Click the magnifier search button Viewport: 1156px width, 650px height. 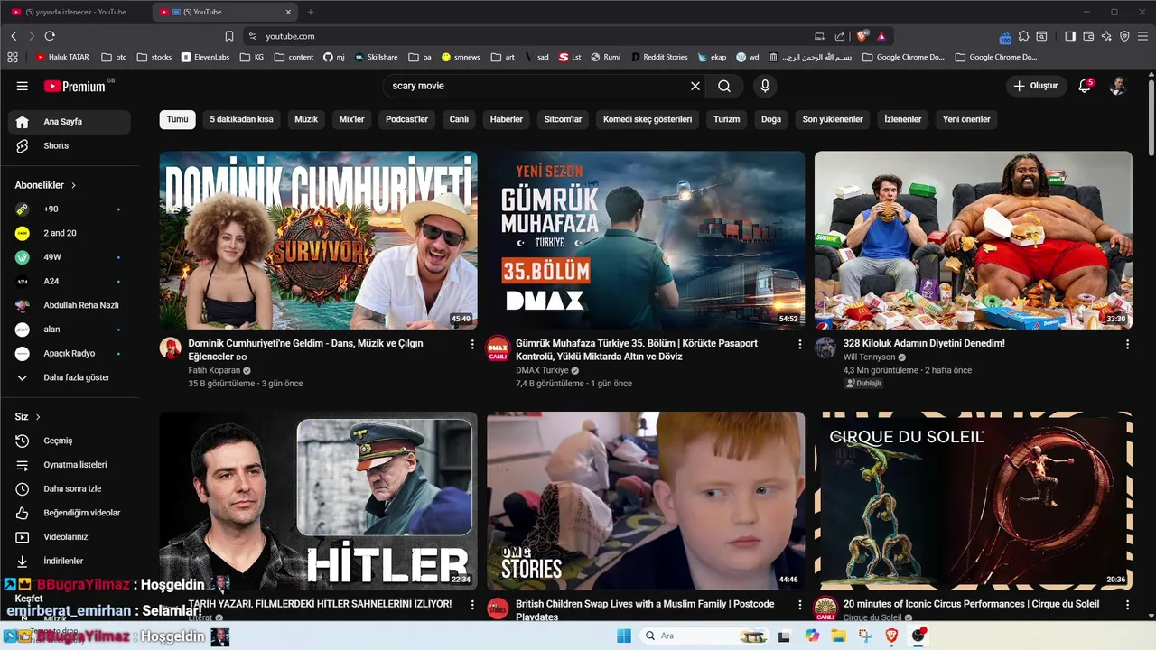(x=724, y=86)
